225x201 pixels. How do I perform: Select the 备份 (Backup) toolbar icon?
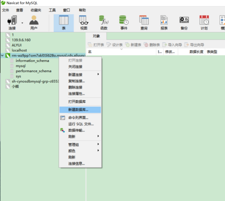(184, 23)
